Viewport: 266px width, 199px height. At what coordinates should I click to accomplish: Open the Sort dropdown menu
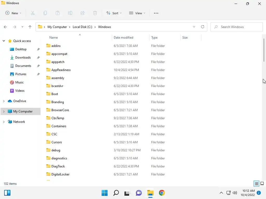[114, 13]
